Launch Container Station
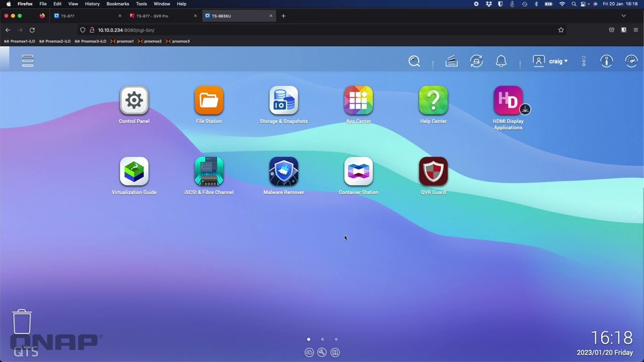The height and width of the screenshot is (362, 644). 358,171
